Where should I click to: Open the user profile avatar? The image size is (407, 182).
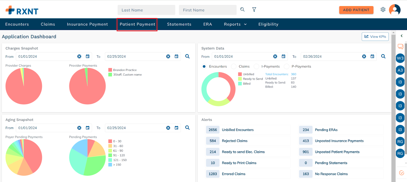coord(395,10)
